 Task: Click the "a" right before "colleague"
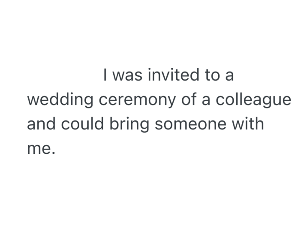(x=206, y=101)
